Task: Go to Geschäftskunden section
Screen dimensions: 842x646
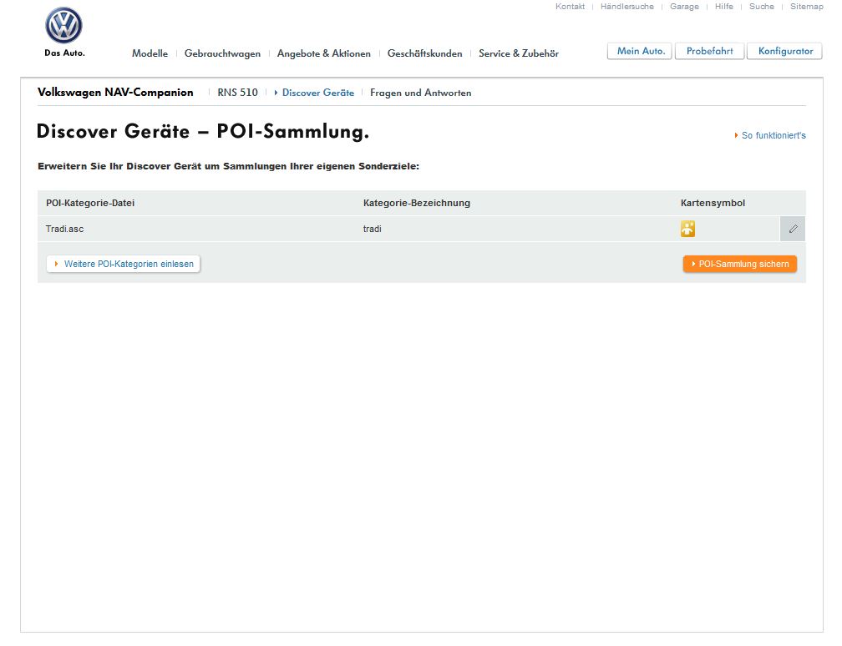Action: 424,53
